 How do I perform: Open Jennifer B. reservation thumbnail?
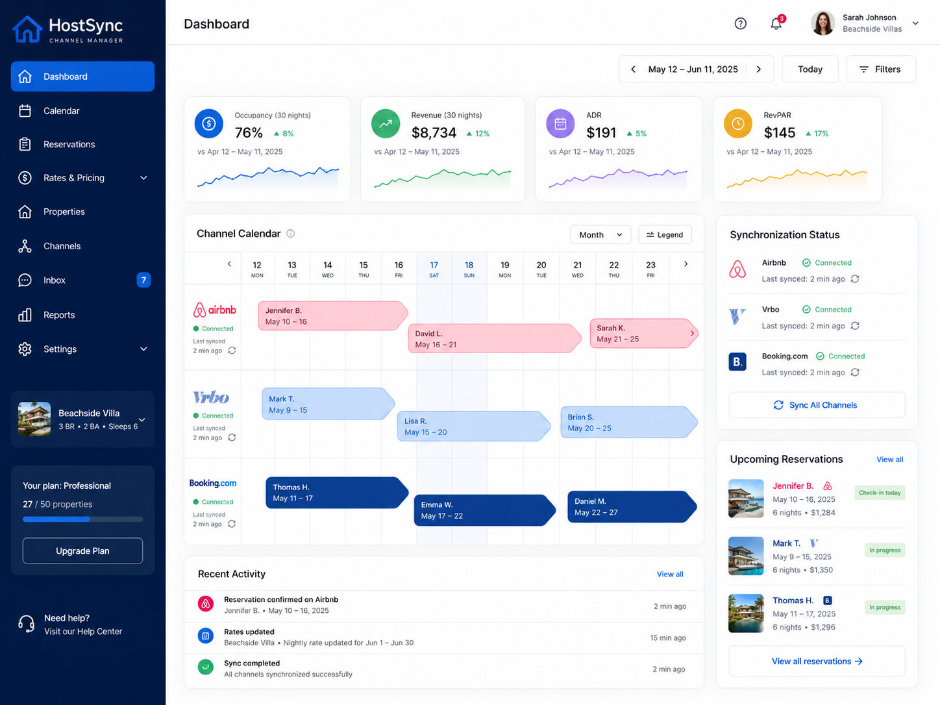coord(746,499)
